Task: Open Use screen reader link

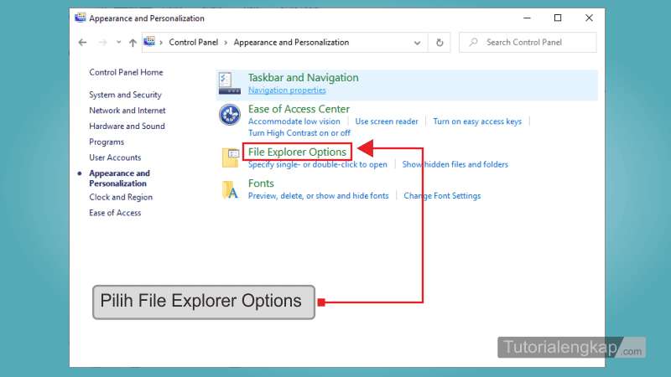Action: coord(387,121)
